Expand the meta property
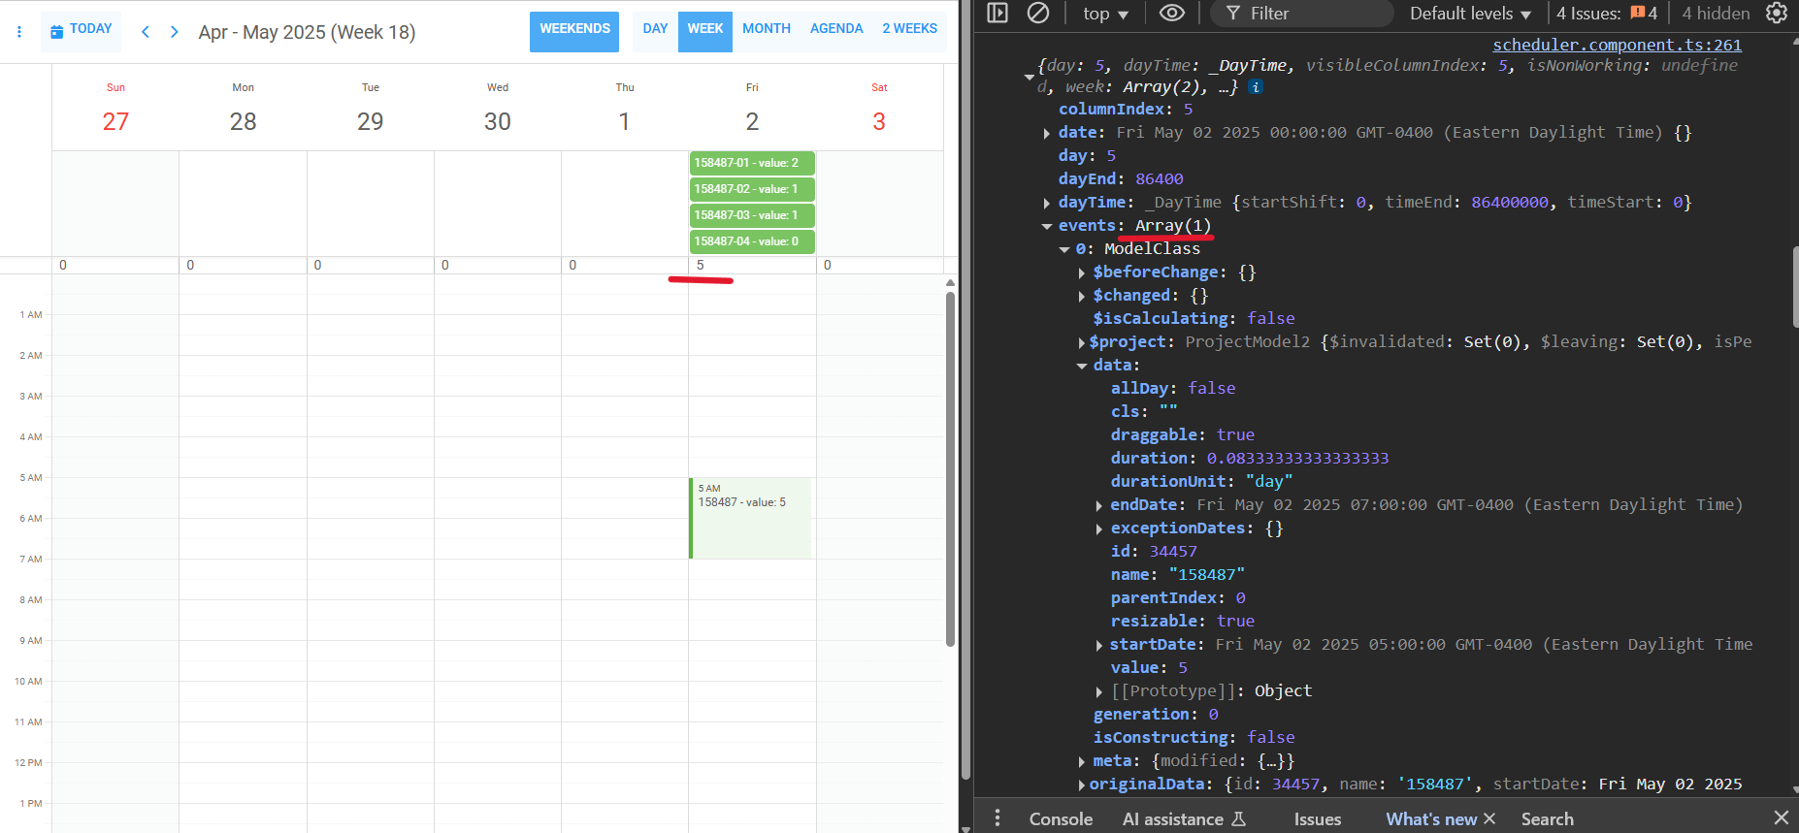The height and width of the screenshot is (833, 1799). pyautogui.click(x=1082, y=761)
